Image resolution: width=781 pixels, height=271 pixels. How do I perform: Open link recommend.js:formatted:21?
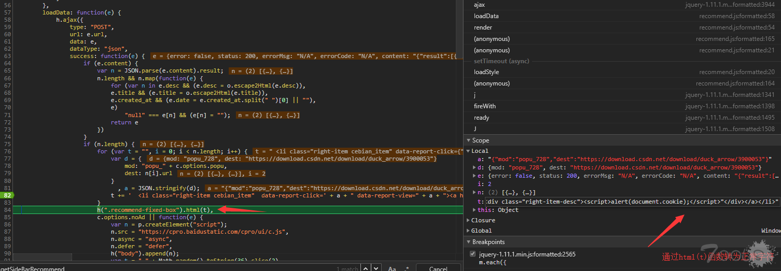pos(737,50)
